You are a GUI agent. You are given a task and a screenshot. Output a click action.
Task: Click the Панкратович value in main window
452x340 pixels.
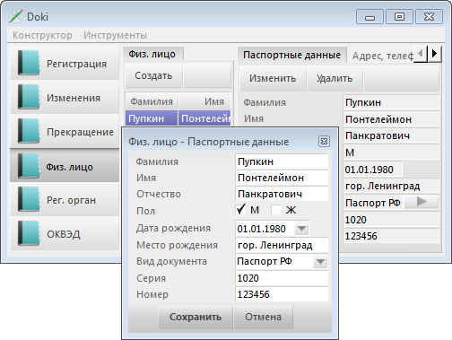tap(391, 135)
